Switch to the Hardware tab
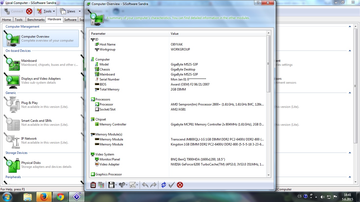Viewport: 360px width, 202px height. (x=55, y=19)
